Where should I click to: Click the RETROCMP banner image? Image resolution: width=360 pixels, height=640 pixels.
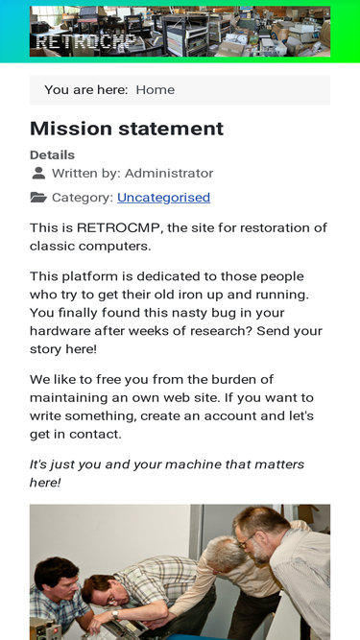(180, 32)
